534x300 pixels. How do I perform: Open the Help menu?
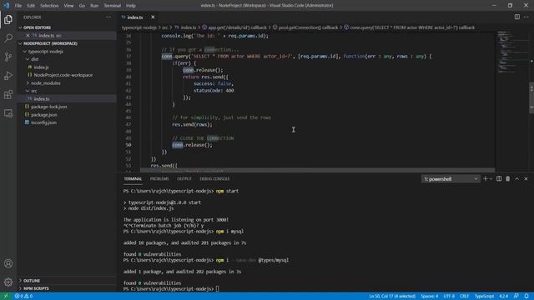click(x=131, y=6)
